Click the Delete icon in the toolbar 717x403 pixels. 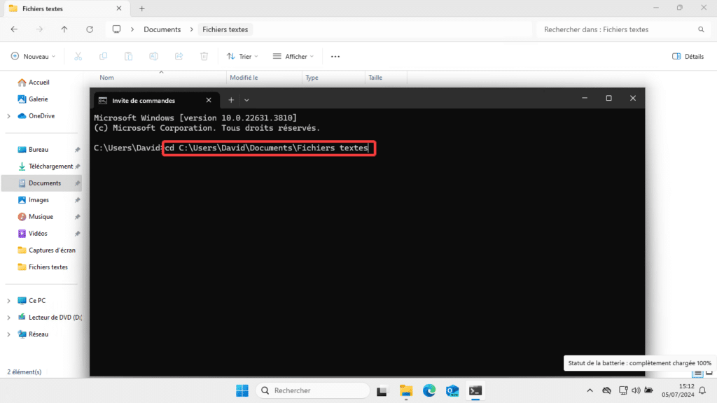pos(204,56)
